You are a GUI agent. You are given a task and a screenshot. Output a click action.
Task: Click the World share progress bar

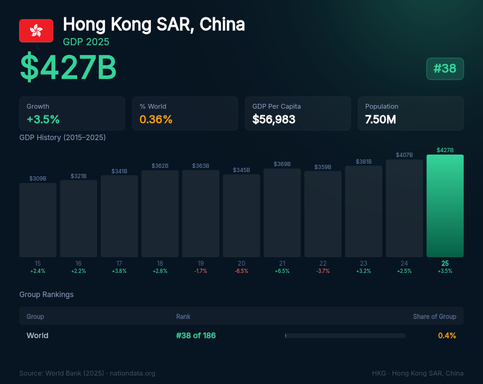point(345,336)
